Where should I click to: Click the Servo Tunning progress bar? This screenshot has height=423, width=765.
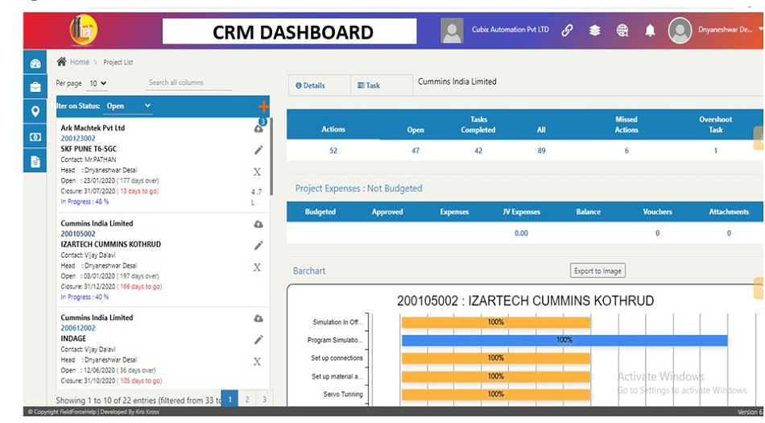click(496, 394)
